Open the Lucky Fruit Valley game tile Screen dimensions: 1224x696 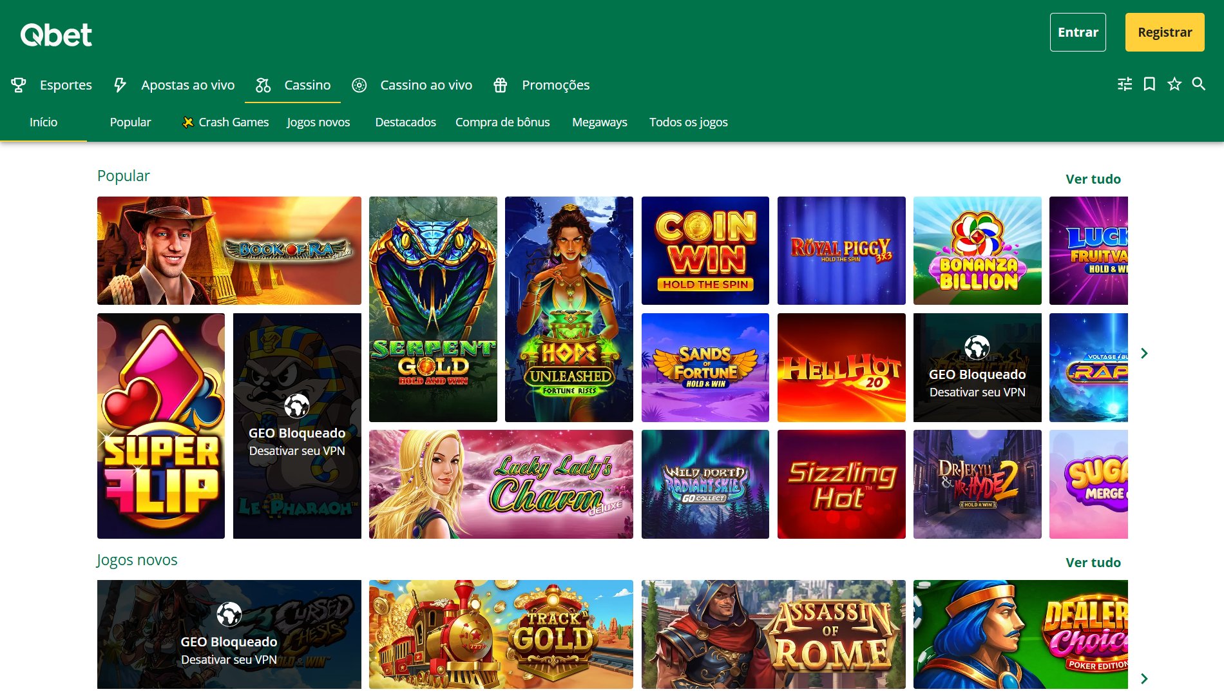click(1089, 251)
